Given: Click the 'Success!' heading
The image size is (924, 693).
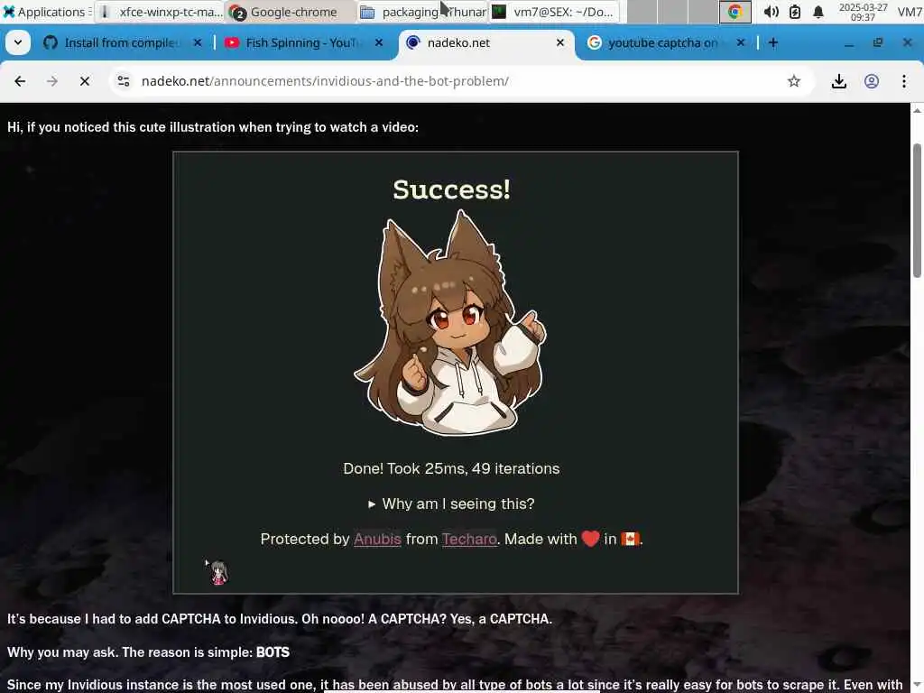Looking at the screenshot, I should [451, 189].
